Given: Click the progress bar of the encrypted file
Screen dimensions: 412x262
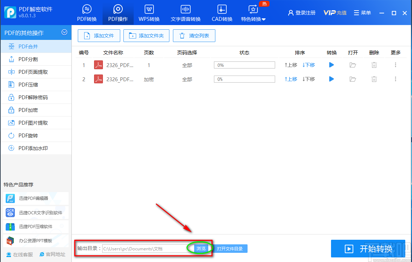Looking at the screenshot, I should [x=244, y=79].
